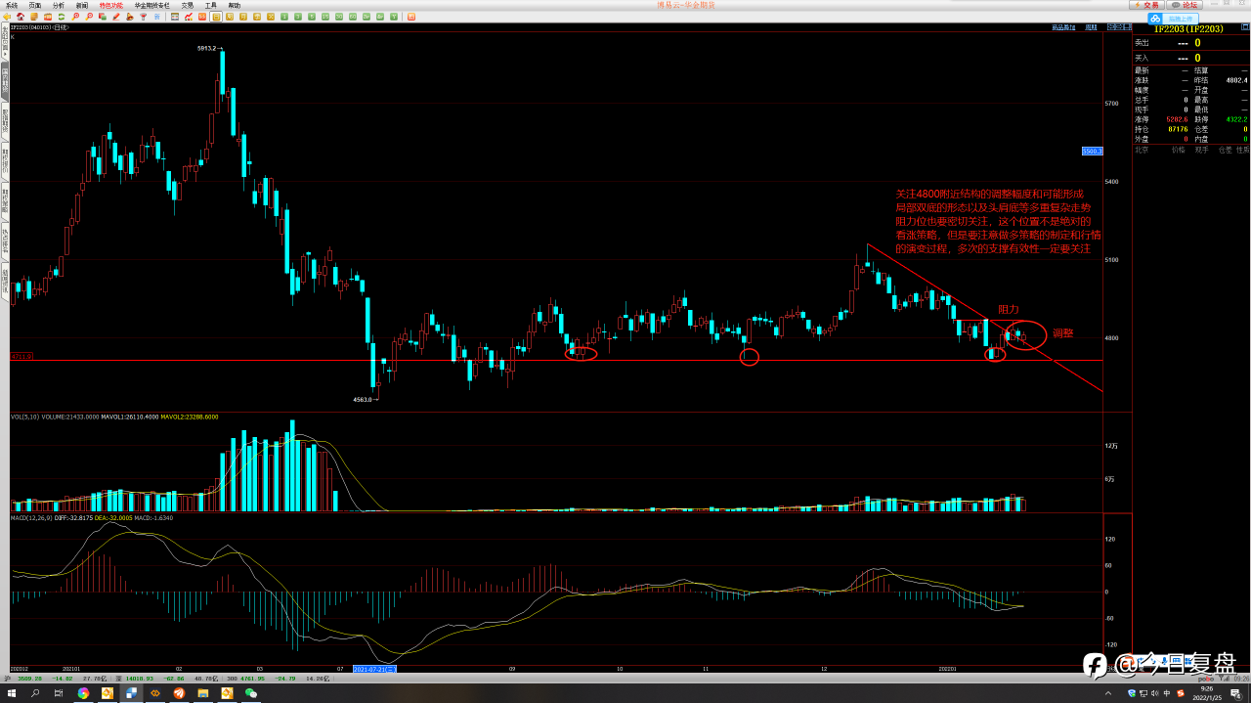Screen dimensions: 1251x703
Task: Click the yellow back arrow toolbar icon
Action: (7, 17)
